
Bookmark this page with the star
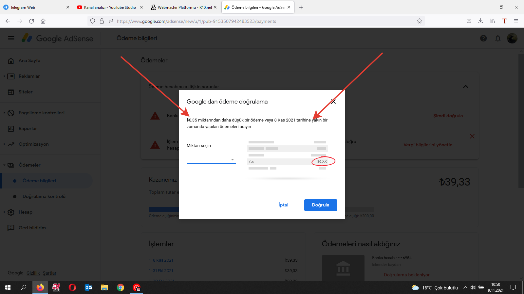tap(420, 21)
